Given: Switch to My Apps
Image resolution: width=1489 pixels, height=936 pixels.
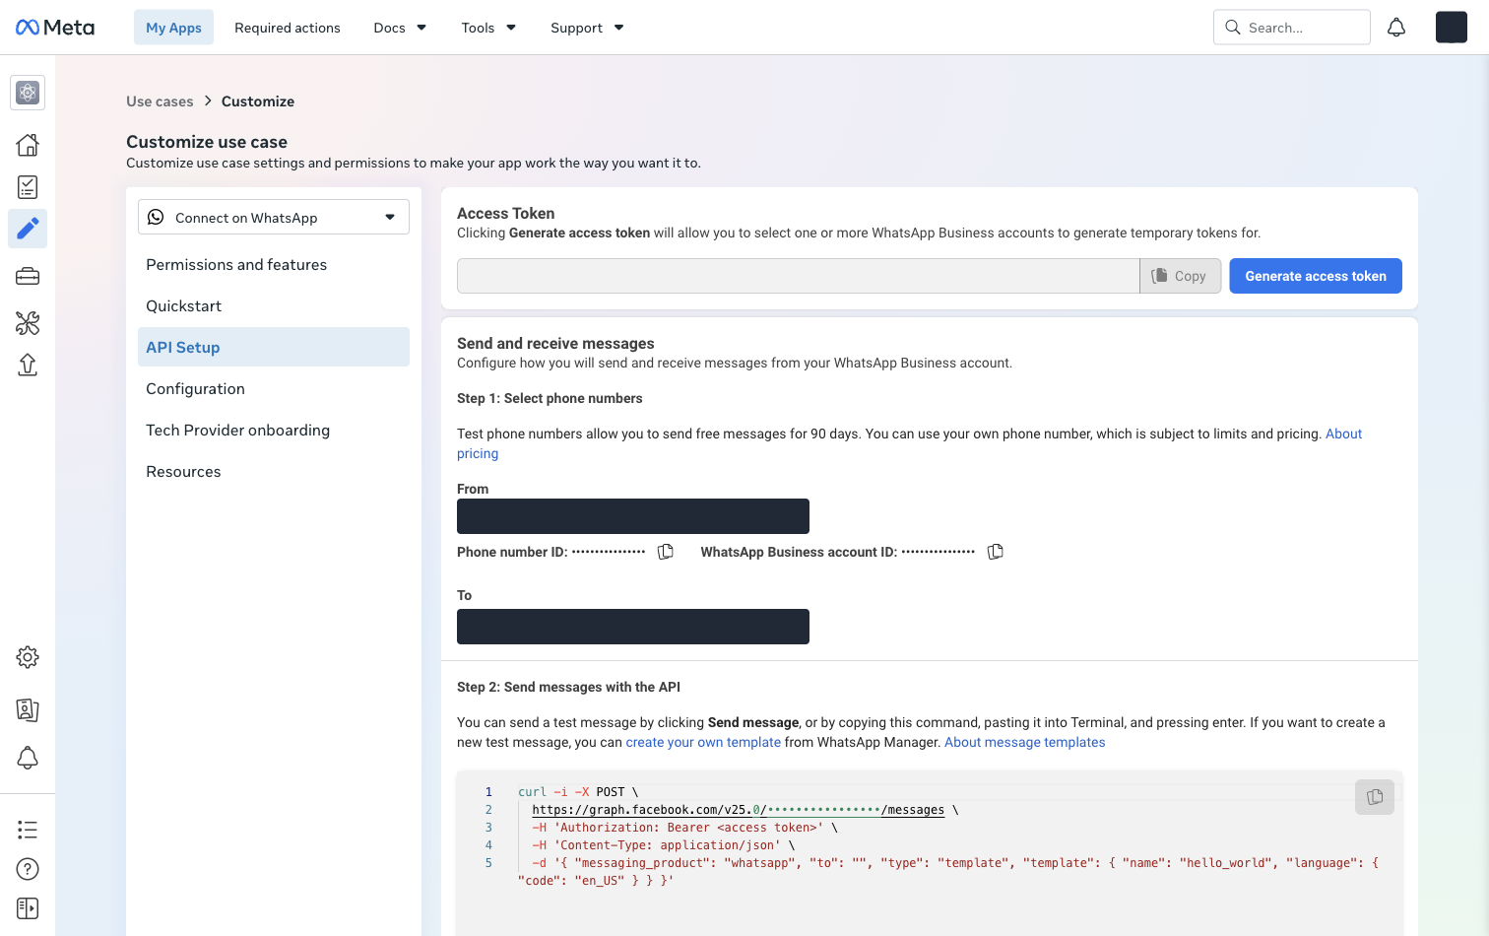Looking at the screenshot, I should click(x=173, y=28).
